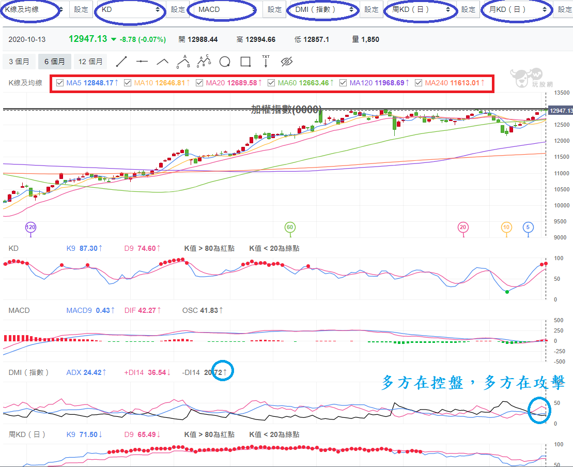
Task: Click the orange 10 MA marker
Action: point(506,227)
